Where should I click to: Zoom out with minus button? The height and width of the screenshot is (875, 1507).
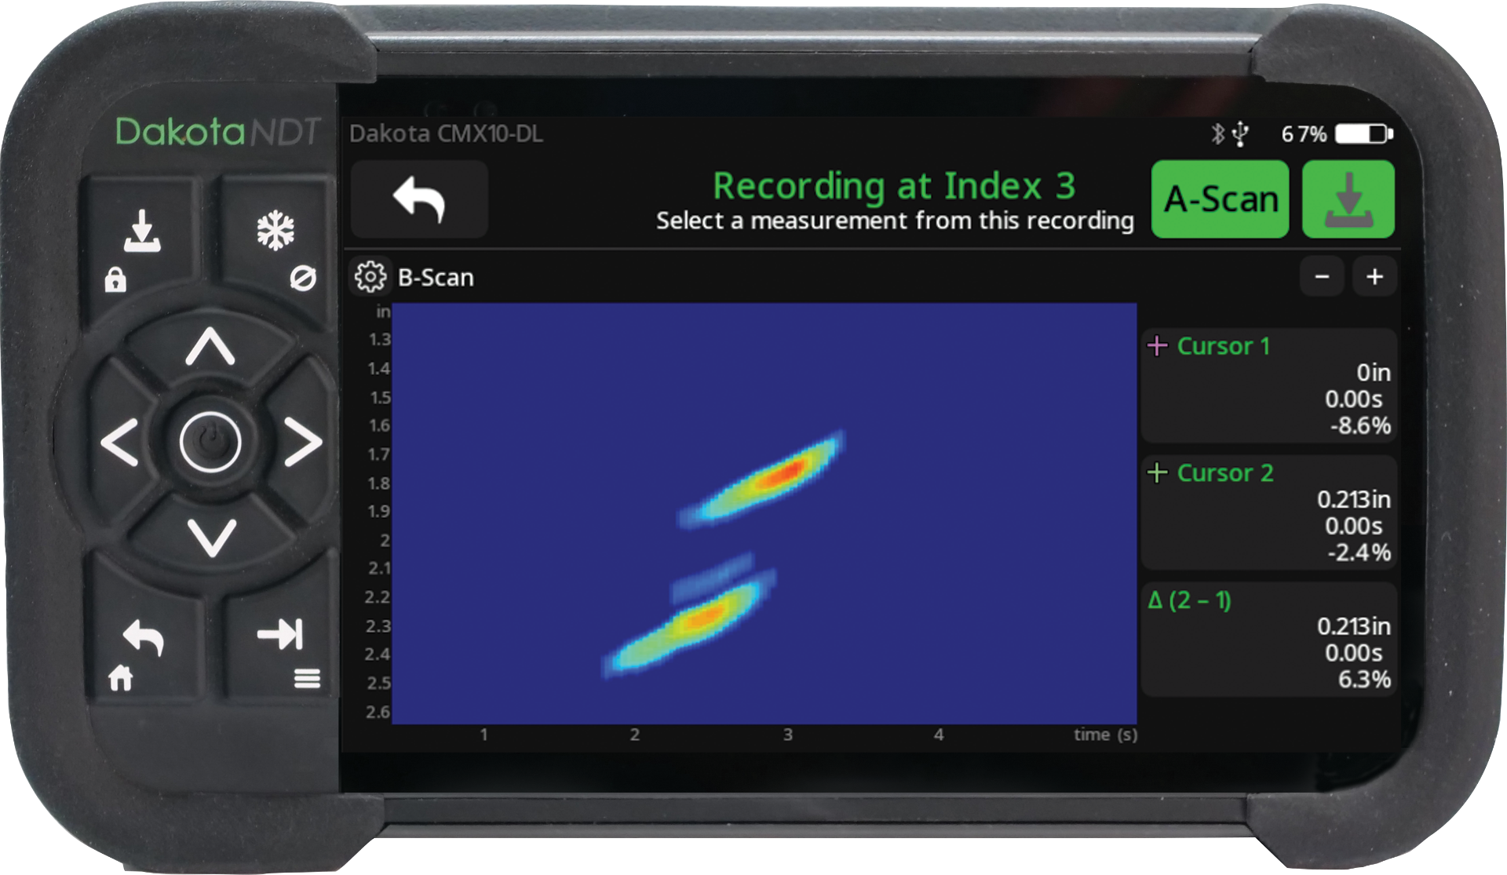click(1322, 277)
